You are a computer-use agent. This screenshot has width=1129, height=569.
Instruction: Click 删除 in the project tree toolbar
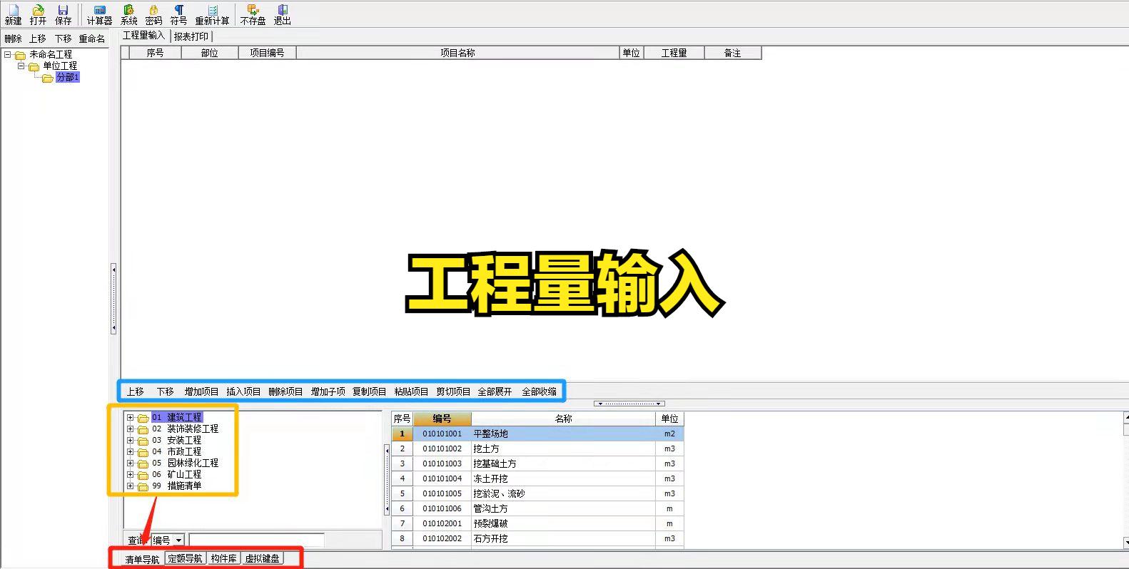point(13,39)
